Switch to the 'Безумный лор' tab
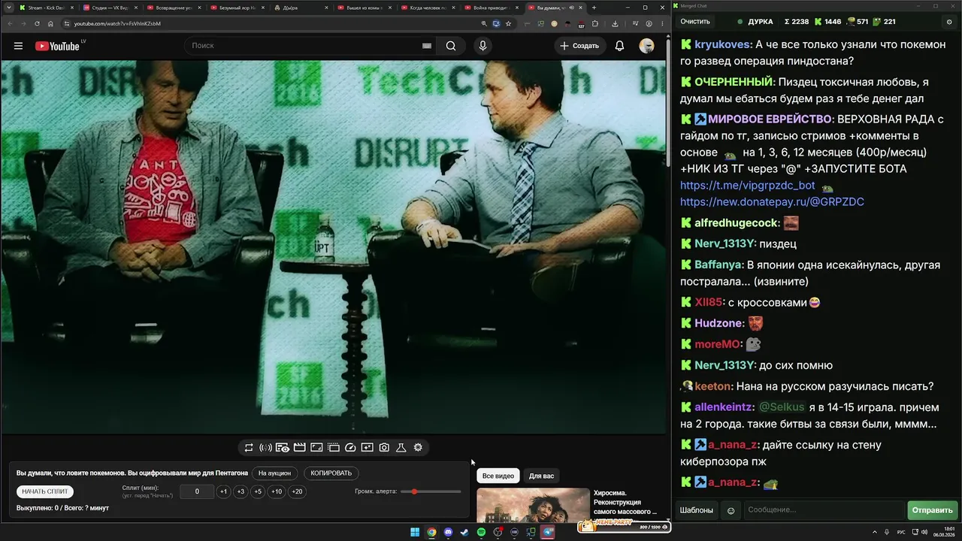 [x=238, y=8]
